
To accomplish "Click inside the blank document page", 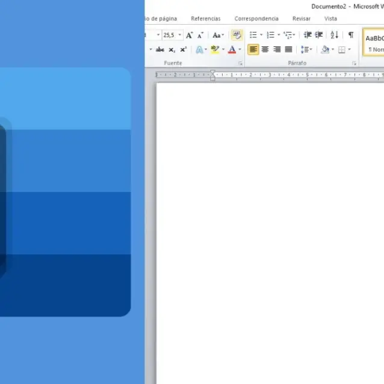I will 270,229.
